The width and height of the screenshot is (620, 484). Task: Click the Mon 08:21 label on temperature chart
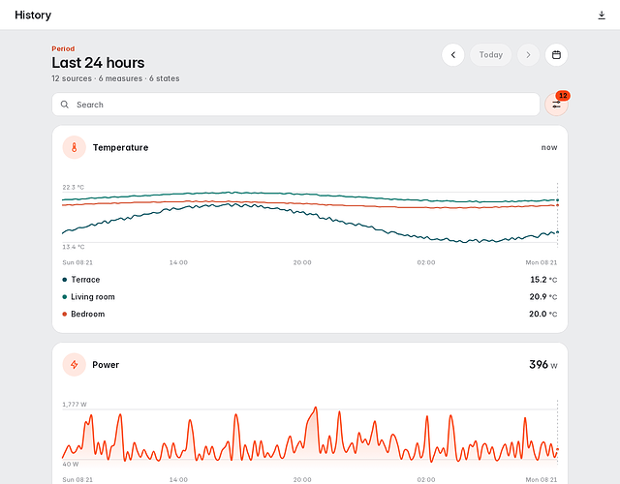click(x=542, y=262)
